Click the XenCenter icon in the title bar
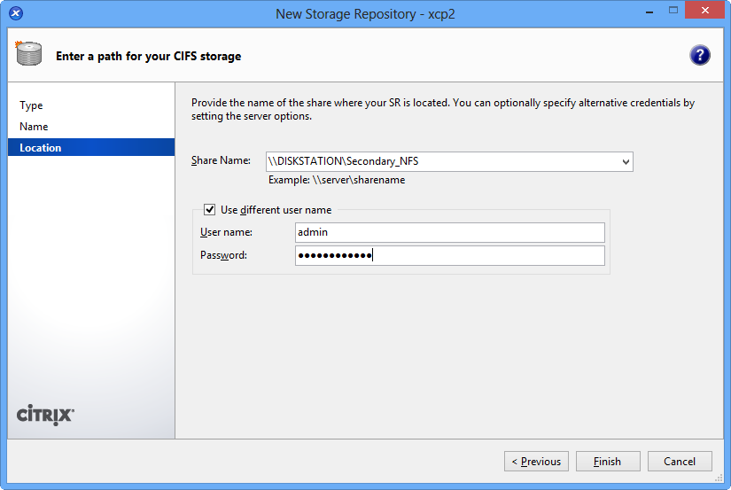 (x=16, y=13)
